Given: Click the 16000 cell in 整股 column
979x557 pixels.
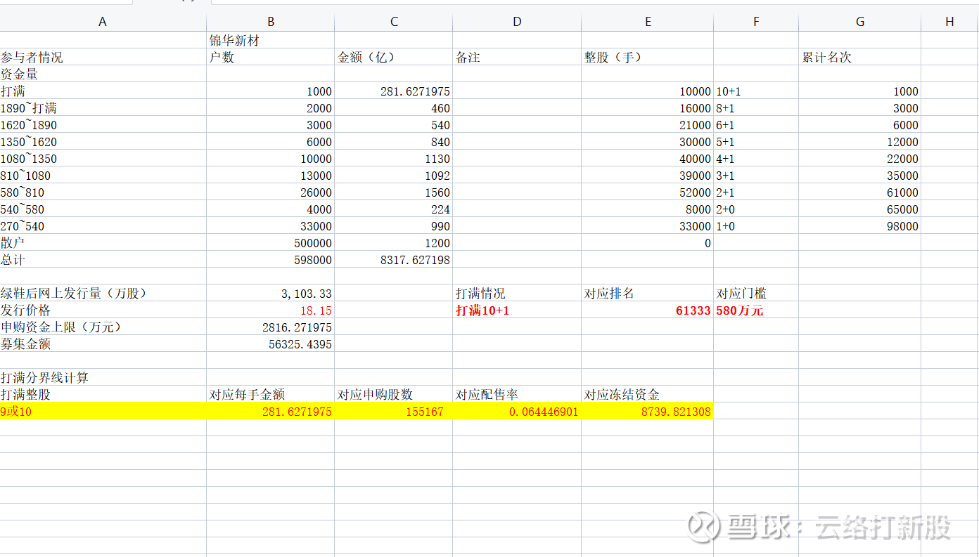Looking at the screenshot, I should click(647, 107).
